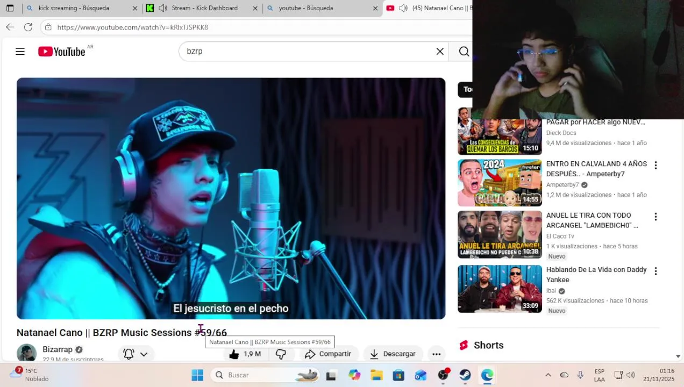Click the Compartir share button
Viewport: 684px width, 387px height.
(327, 354)
